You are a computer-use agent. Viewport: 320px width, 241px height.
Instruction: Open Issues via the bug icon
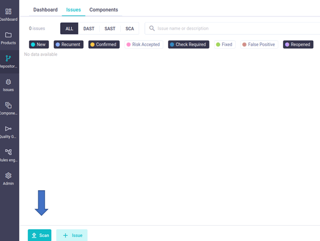click(x=8, y=82)
